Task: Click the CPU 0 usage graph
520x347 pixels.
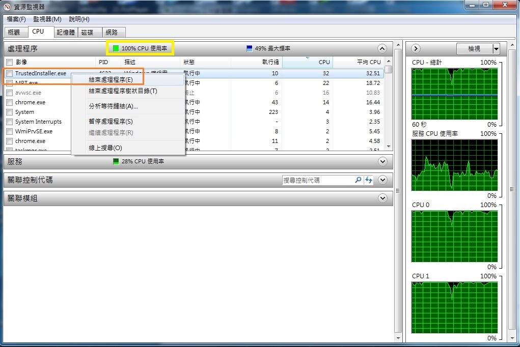Action: pos(454,236)
